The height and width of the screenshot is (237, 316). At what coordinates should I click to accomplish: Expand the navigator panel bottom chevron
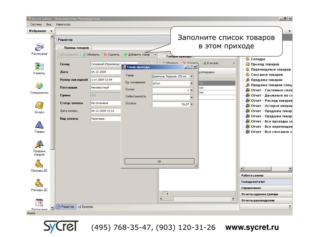(290, 206)
